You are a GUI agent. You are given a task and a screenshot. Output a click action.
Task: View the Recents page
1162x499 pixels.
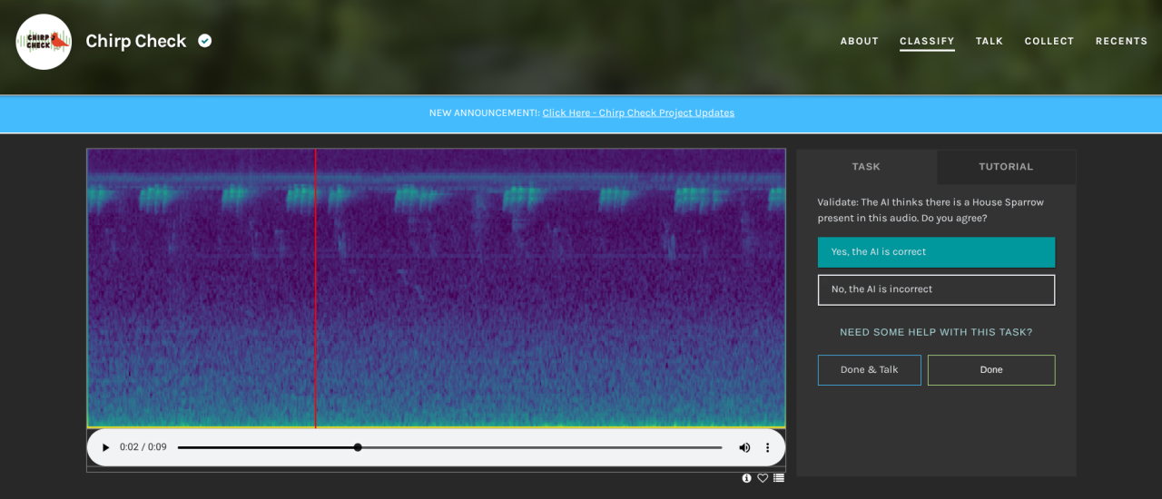tap(1121, 42)
